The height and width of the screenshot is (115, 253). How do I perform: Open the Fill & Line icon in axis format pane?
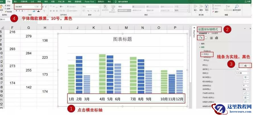(200, 38)
